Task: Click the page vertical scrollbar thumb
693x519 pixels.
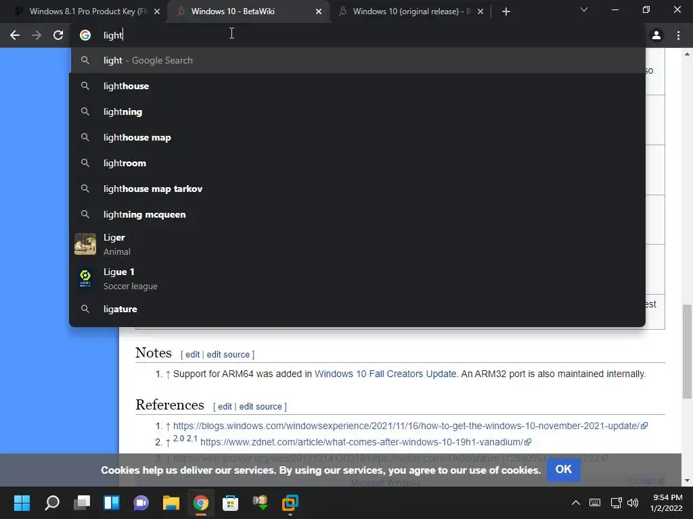Action: click(x=688, y=351)
